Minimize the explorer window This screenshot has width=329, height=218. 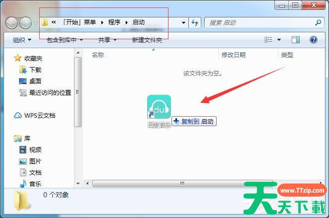282,5
